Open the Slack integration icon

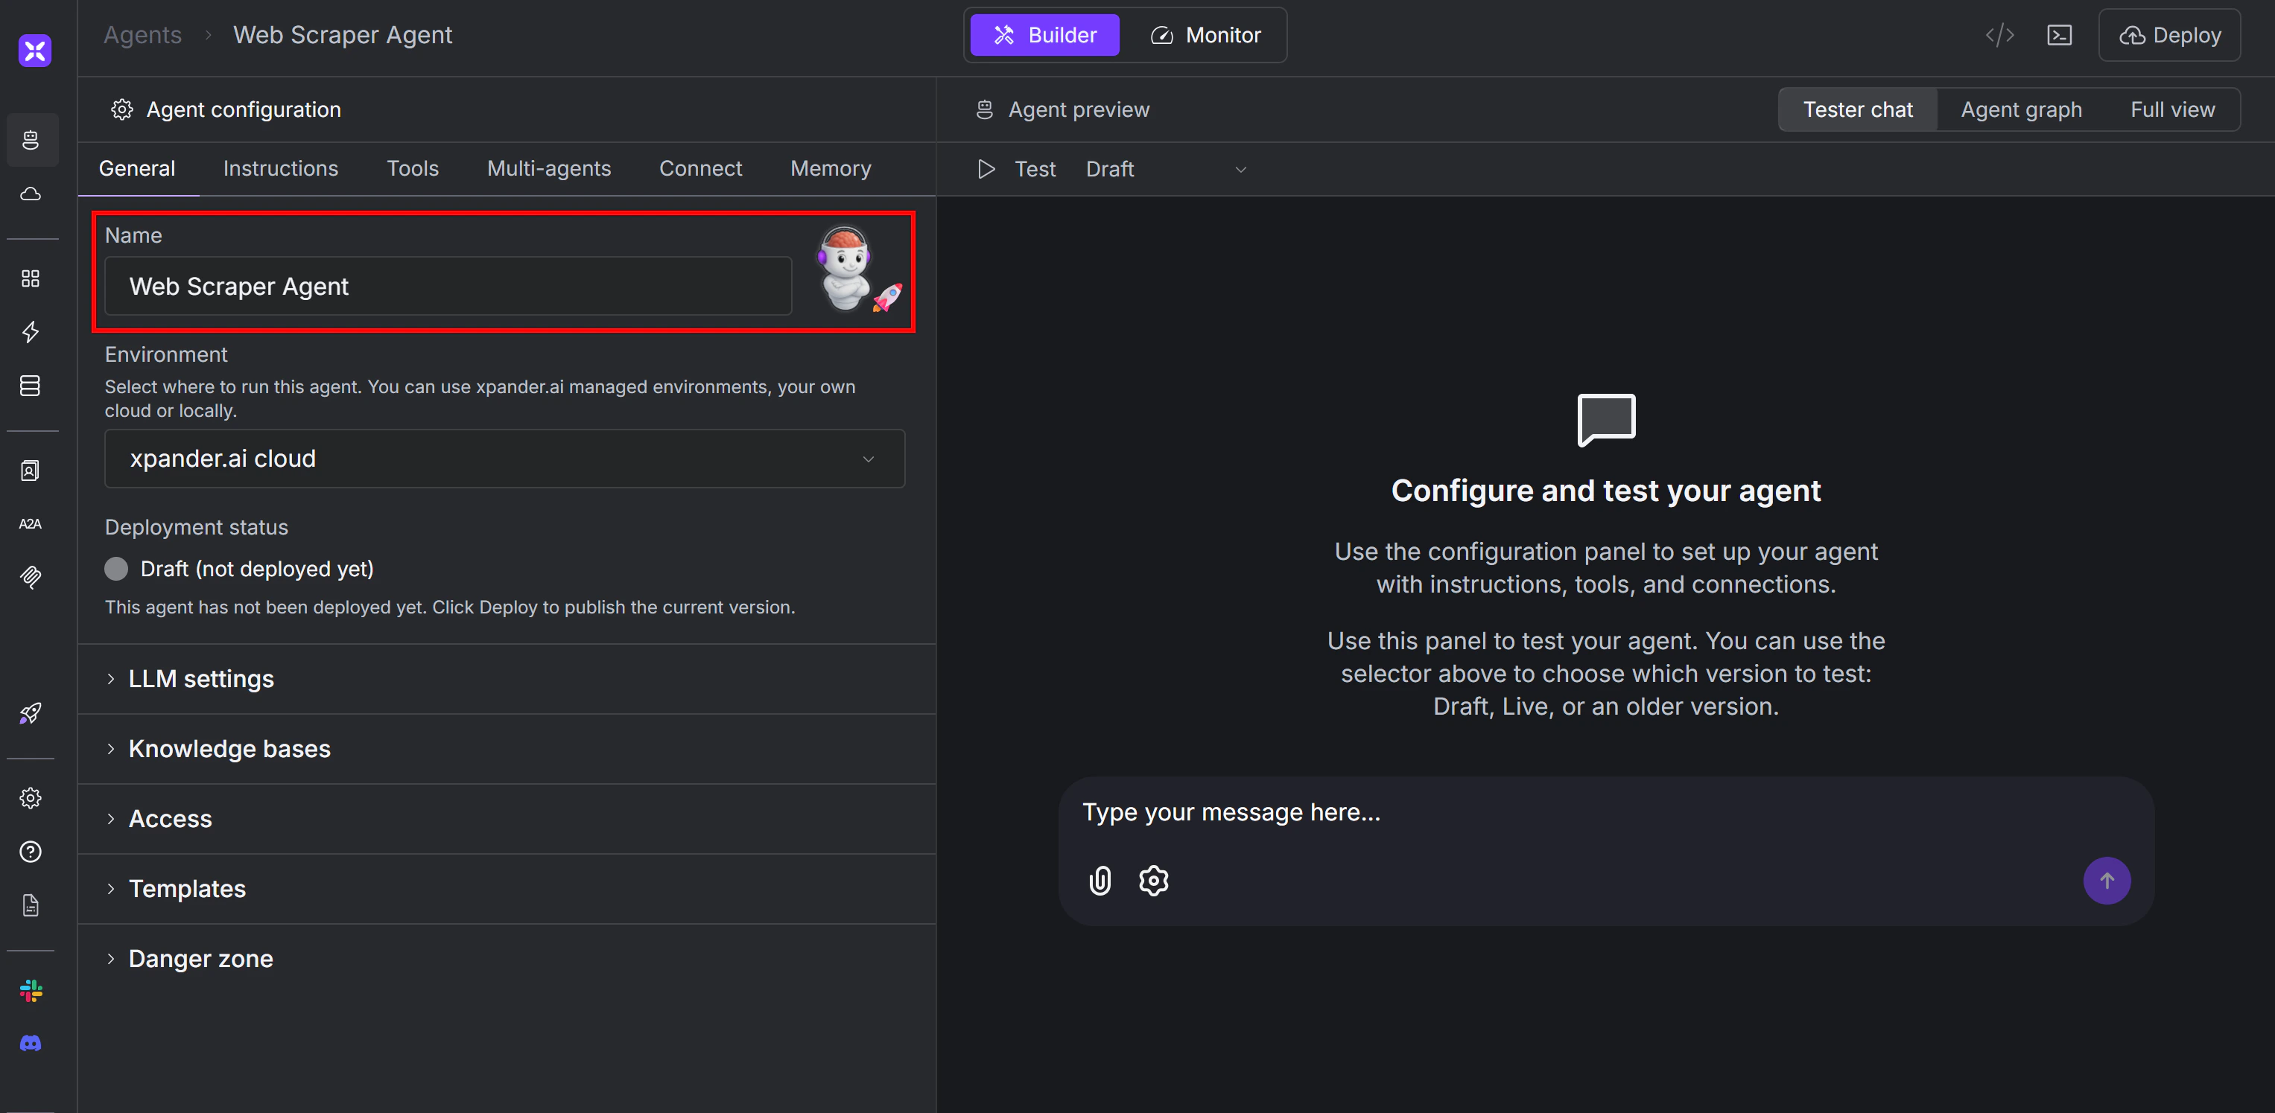[x=31, y=990]
